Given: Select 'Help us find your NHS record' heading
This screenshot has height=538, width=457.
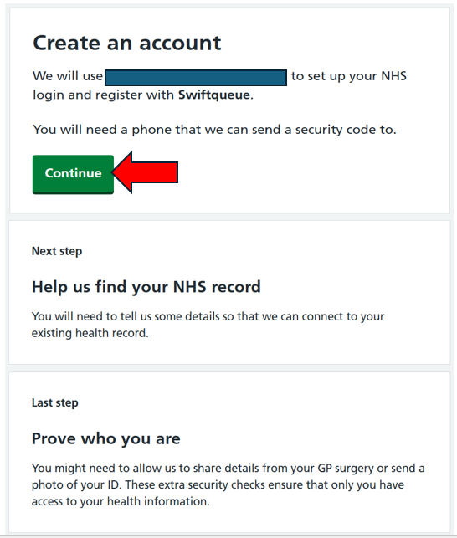Looking at the screenshot, I should point(146,287).
